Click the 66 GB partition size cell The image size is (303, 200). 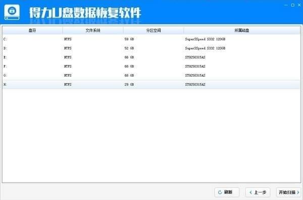coord(129,57)
